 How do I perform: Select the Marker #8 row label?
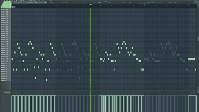(4, 65)
